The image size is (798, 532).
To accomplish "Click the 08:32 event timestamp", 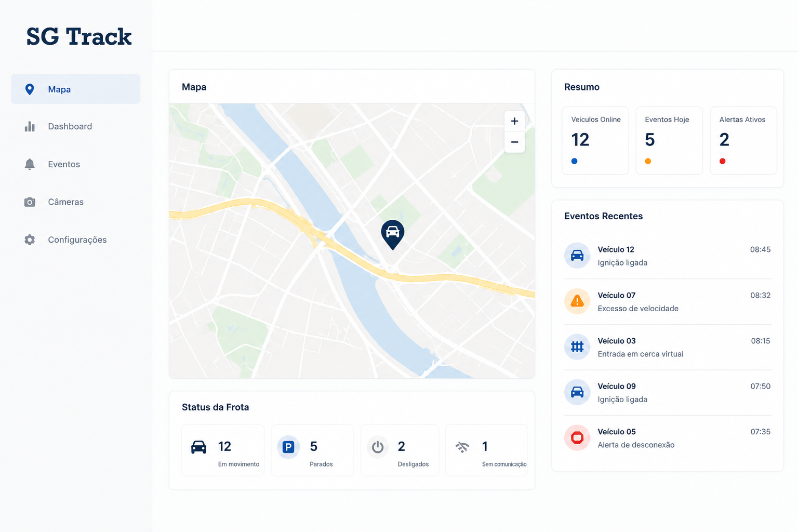I will pyautogui.click(x=760, y=295).
